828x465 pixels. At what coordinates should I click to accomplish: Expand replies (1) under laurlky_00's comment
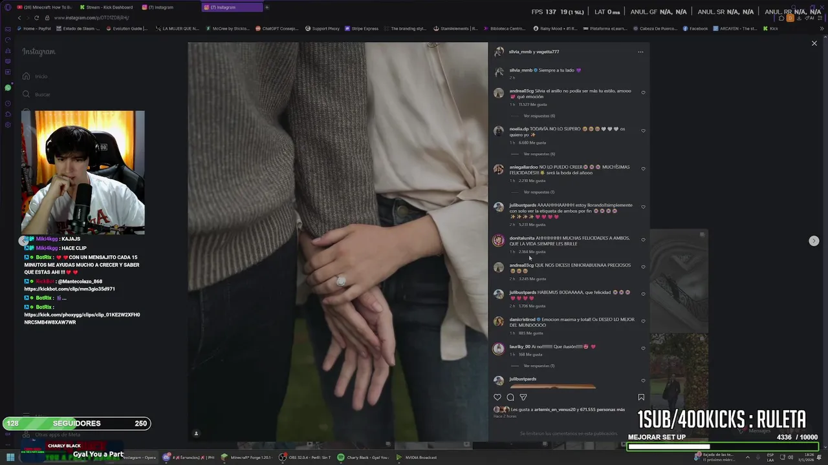click(x=539, y=366)
